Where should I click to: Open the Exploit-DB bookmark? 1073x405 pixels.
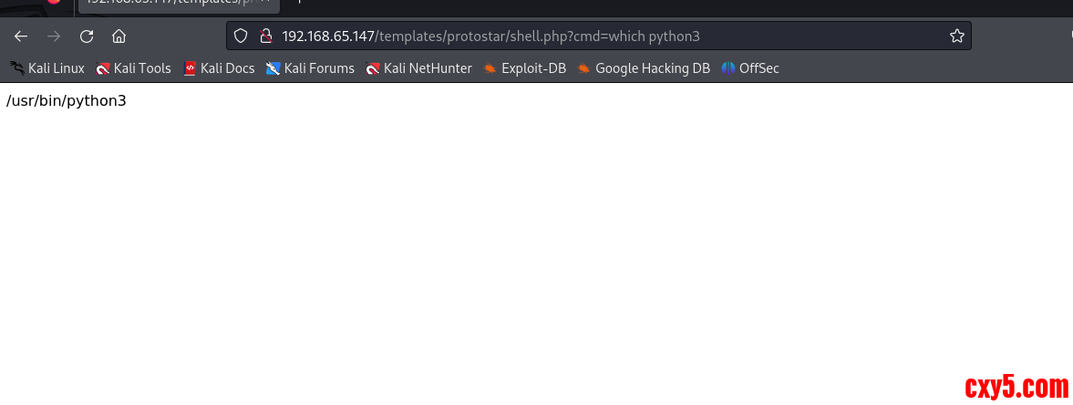524,68
